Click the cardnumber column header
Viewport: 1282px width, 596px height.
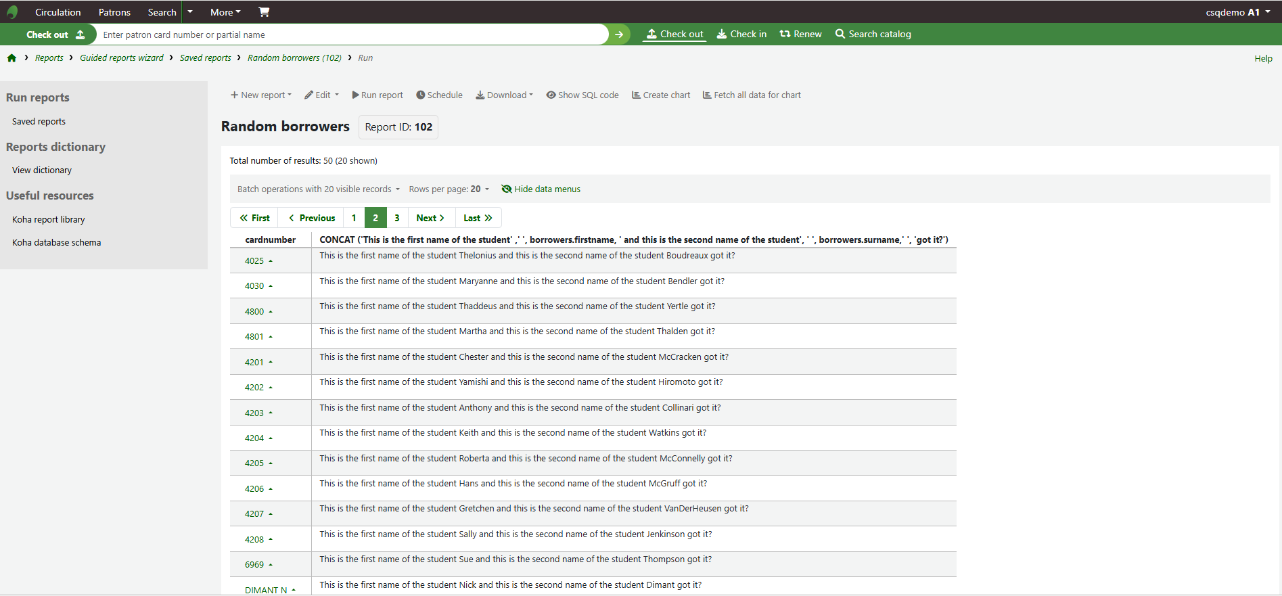click(x=270, y=240)
